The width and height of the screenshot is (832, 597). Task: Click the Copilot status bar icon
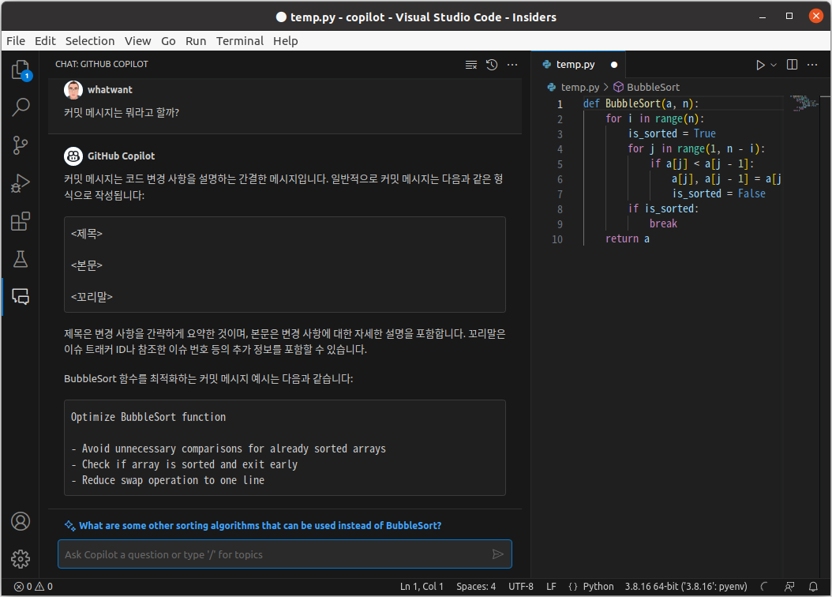(764, 587)
